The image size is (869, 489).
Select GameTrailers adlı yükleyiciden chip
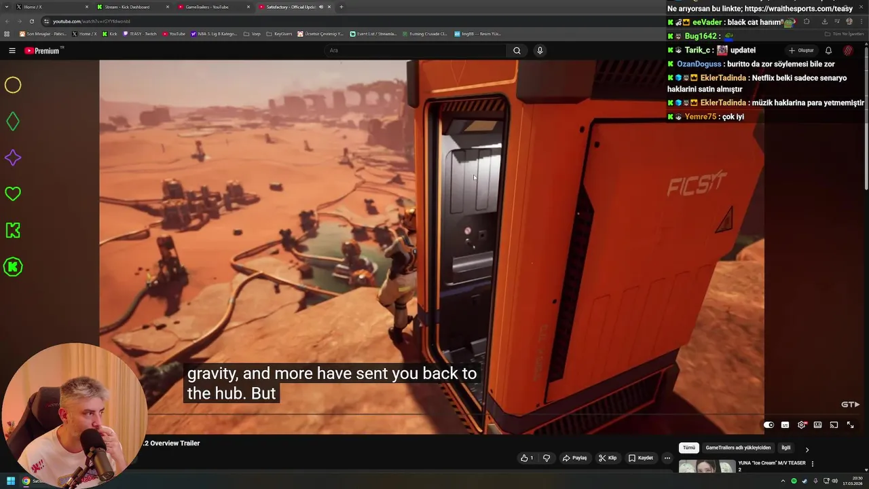click(738, 448)
